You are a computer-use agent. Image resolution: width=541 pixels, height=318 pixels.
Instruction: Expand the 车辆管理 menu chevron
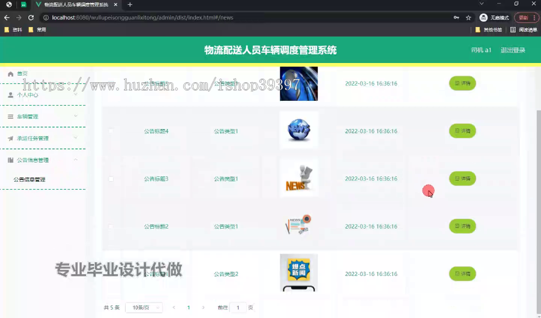coord(76,116)
